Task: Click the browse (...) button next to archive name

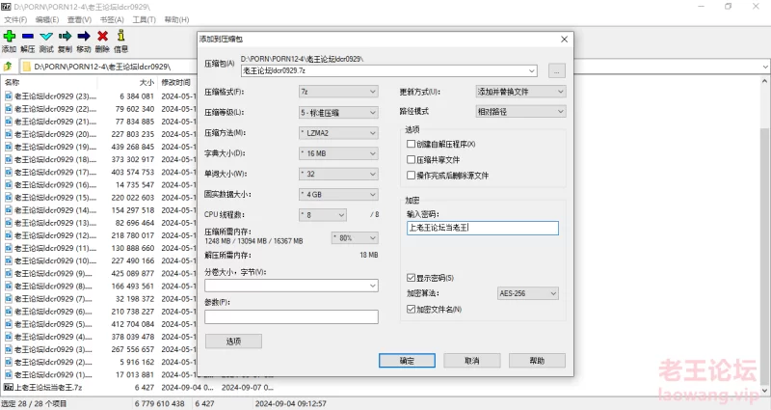Action: [x=557, y=70]
